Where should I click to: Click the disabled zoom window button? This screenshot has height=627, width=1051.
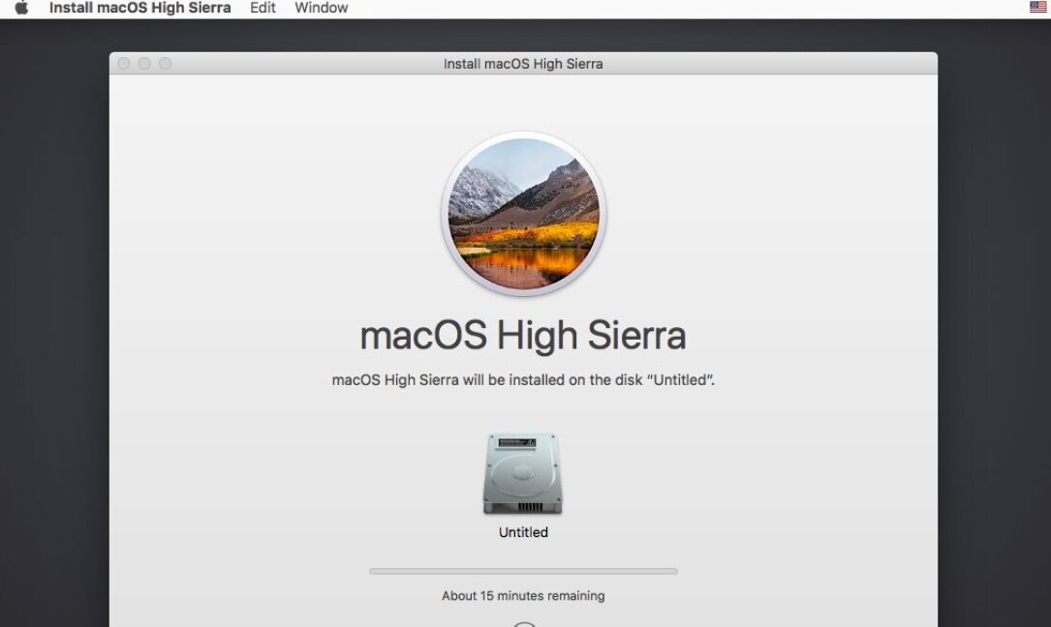tap(165, 64)
